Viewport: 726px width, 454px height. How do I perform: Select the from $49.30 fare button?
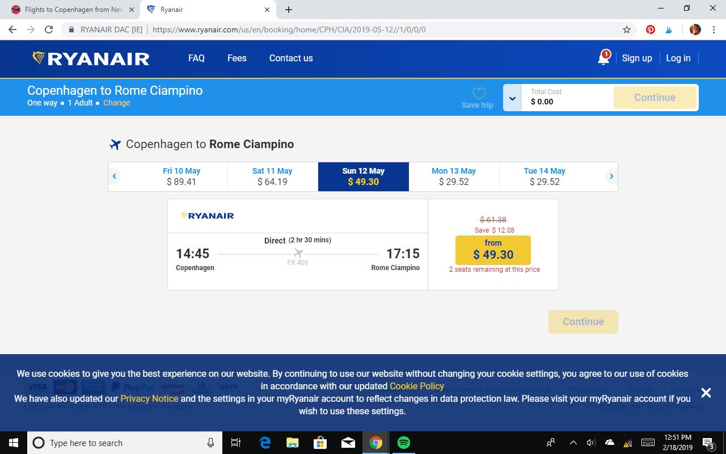pos(493,250)
